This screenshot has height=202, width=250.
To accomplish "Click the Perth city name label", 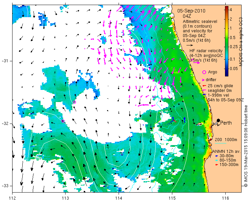I will [226, 123].
